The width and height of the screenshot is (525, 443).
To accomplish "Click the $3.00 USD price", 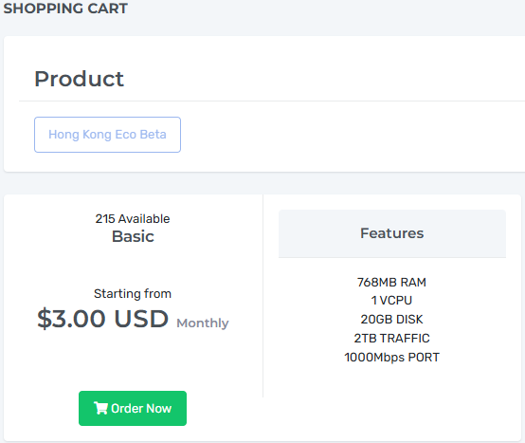I will pyautogui.click(x=102, y=319).
